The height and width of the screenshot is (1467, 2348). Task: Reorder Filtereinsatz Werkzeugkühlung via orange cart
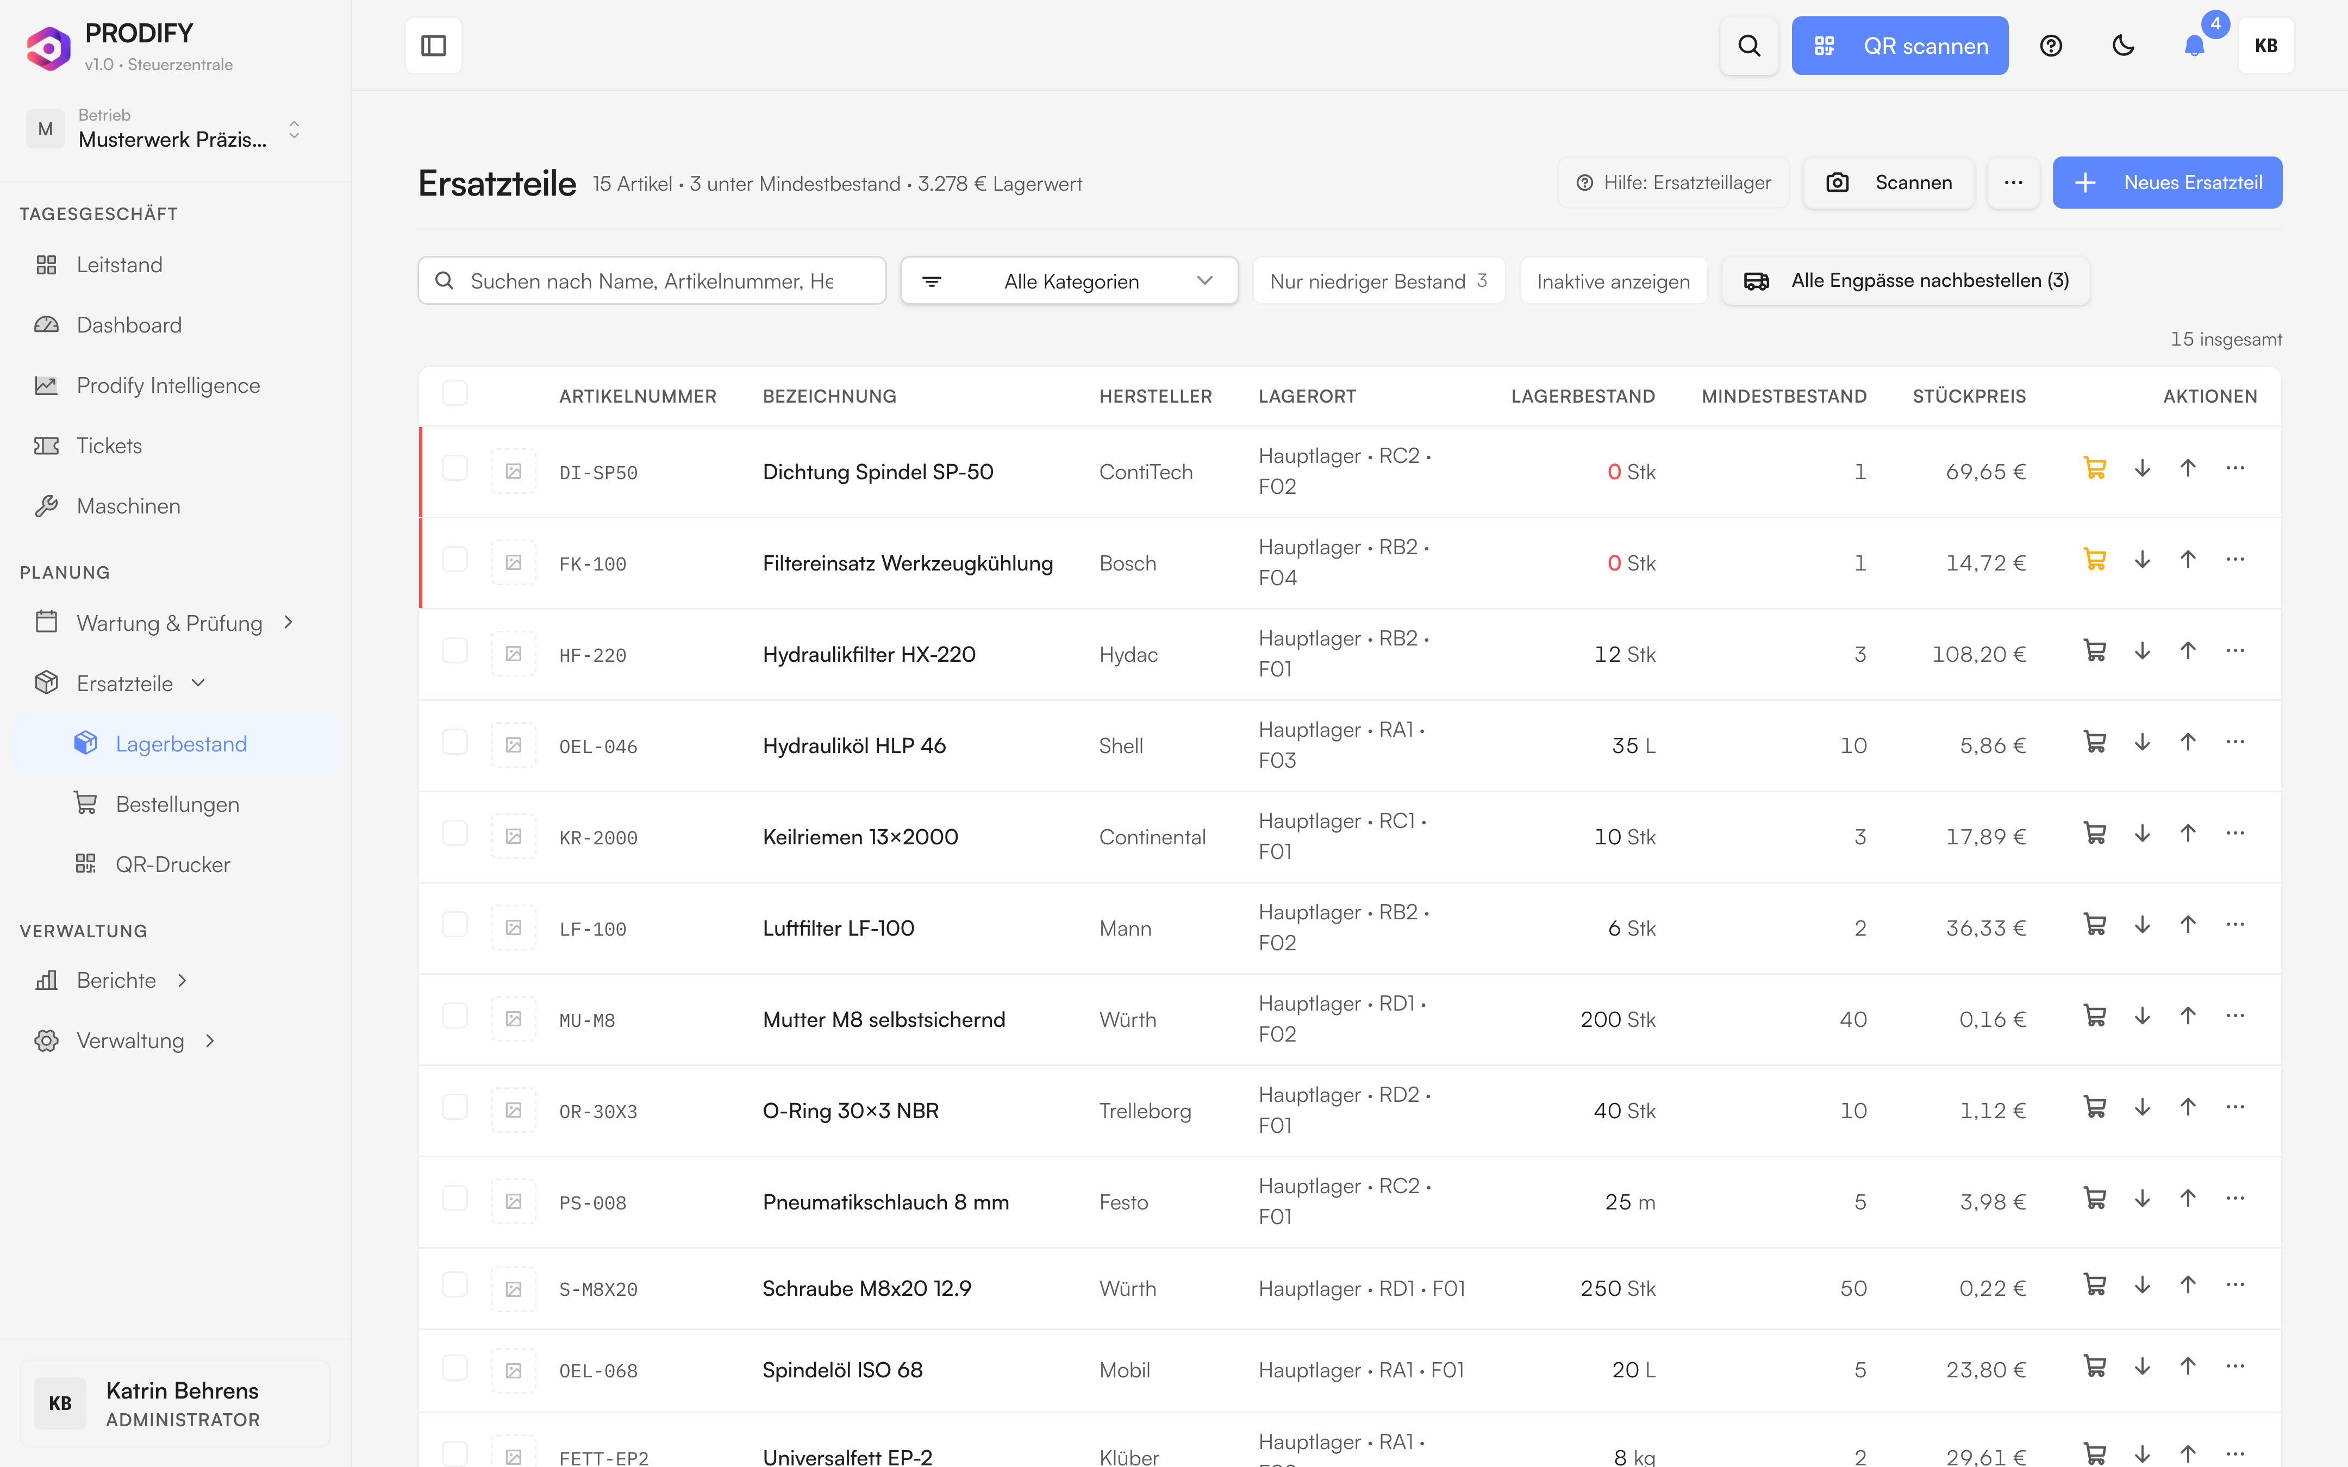[x=2095, y=560]
